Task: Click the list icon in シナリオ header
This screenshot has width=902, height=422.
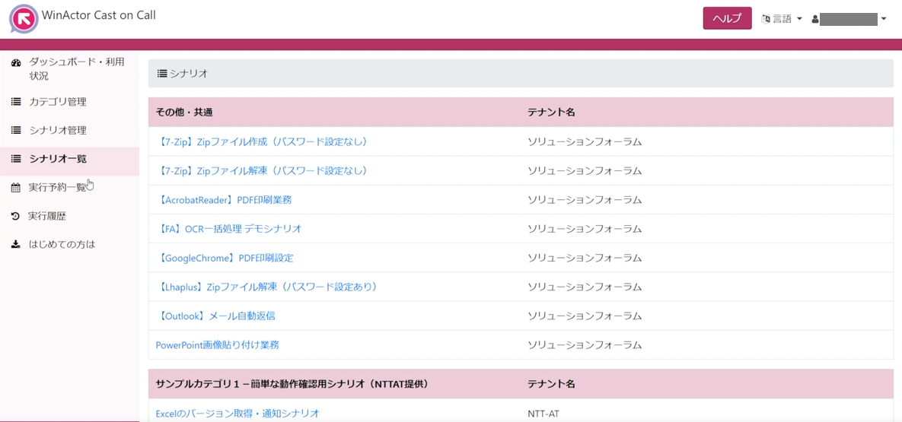Action: pos(162,74)
